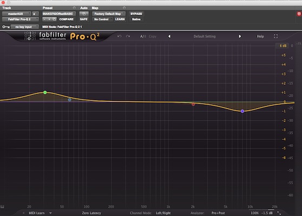Open the 6 dB display range selector
Viewport: 302px width, 216px height.
point(283,45)
